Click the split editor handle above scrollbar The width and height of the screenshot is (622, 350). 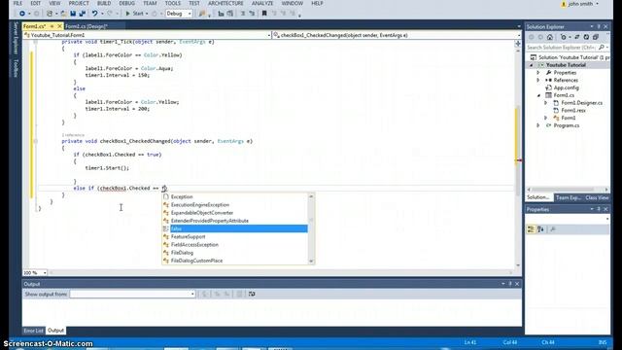(518, 44)
